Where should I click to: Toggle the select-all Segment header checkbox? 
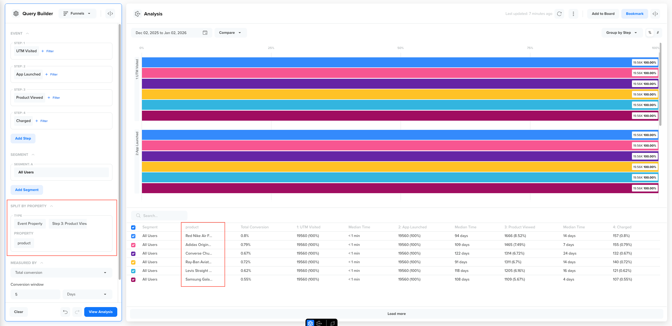pyautogui.click(x=133, y=228)
